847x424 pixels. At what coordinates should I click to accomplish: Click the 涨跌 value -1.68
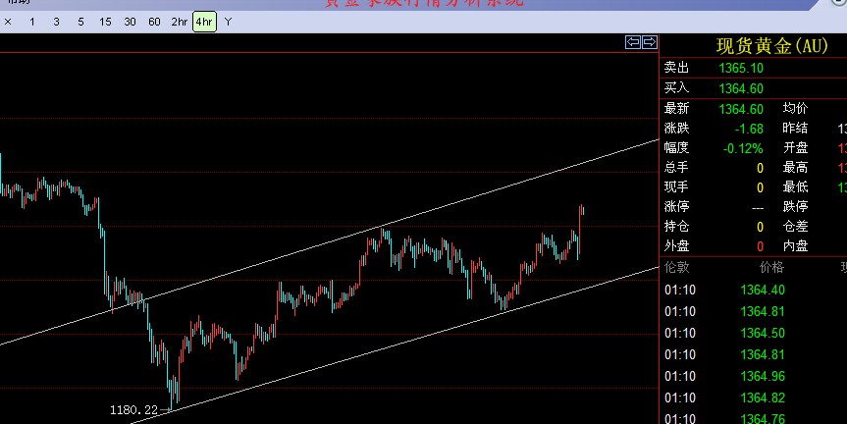pyautogui.click(x=749, y=130)
